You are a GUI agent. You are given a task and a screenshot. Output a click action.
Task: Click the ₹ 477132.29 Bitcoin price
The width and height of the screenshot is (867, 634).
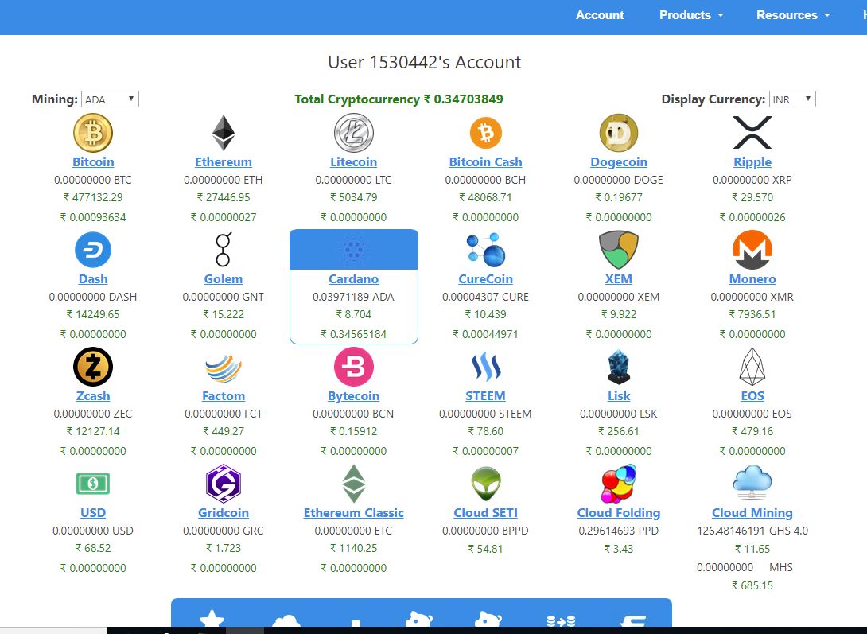point(93,197)
